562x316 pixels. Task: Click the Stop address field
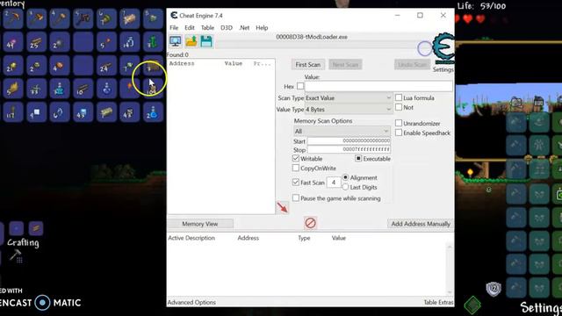[x=349, y=149]
